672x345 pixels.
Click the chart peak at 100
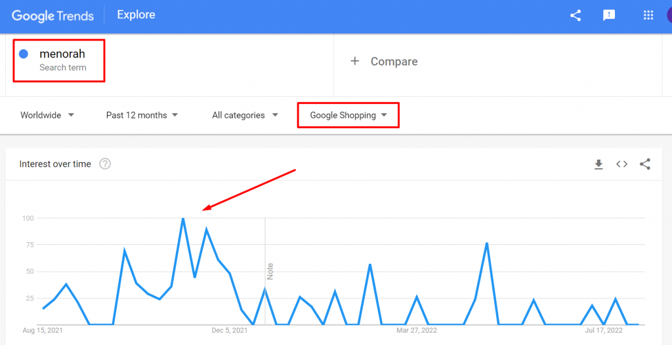(x=183, y=218)
